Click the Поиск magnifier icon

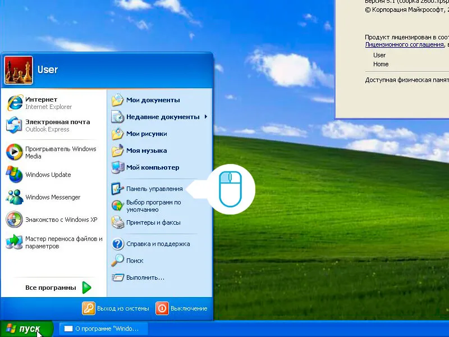point(117,261)
